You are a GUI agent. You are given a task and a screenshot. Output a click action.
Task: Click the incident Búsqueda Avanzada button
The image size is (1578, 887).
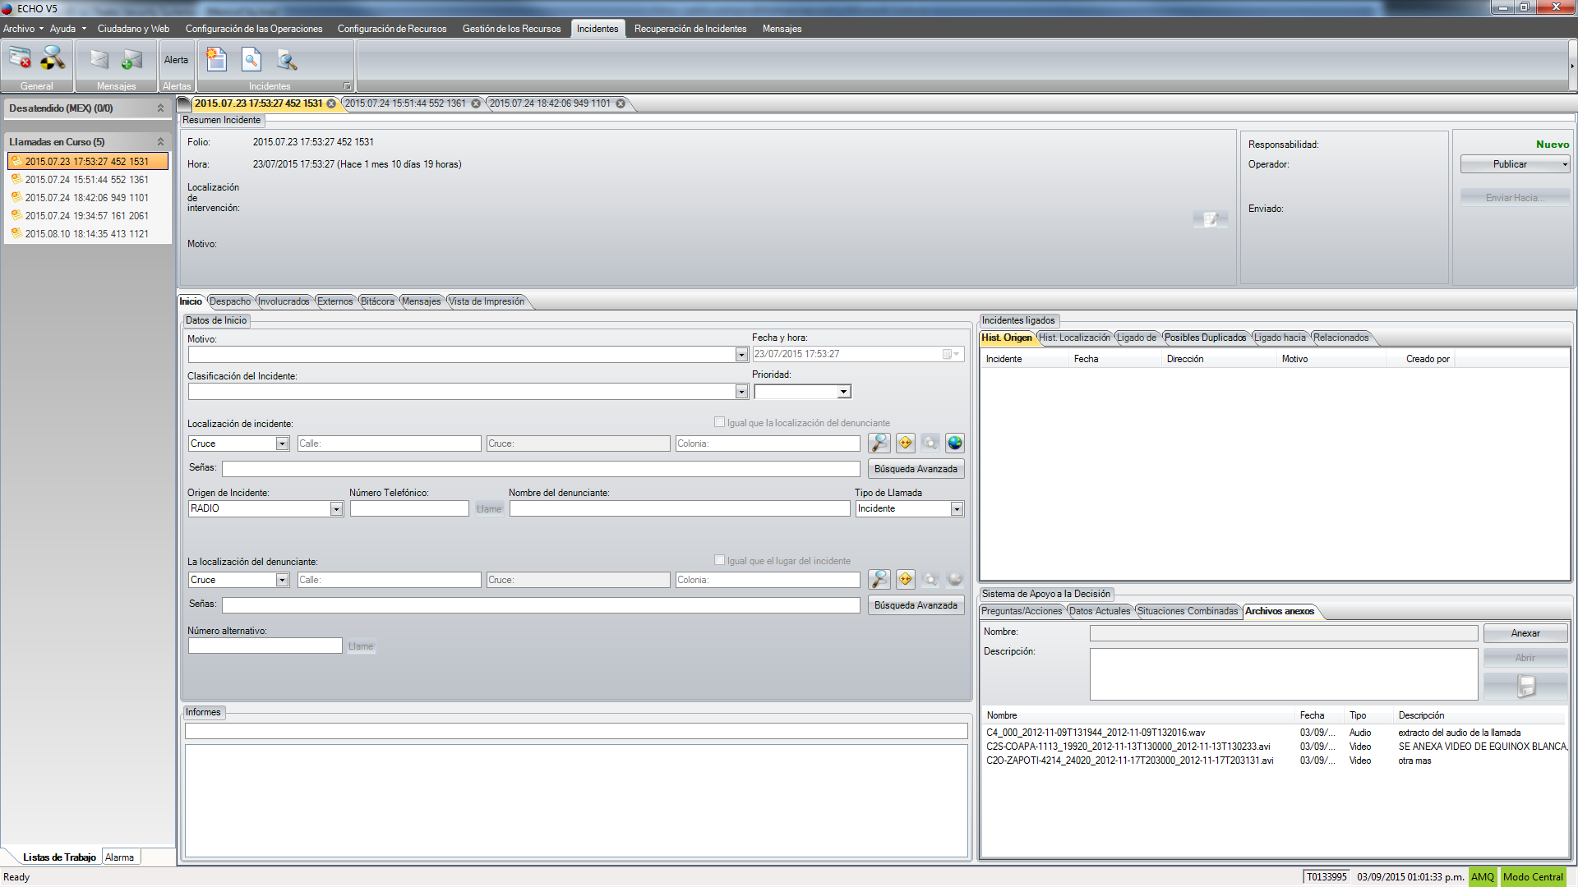(916, 469)
